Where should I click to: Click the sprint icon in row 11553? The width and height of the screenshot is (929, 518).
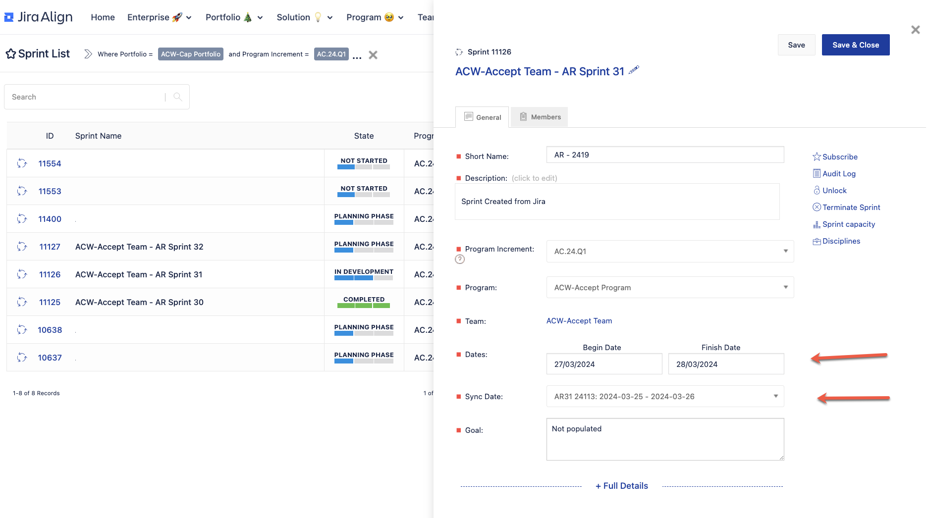tap(22, 191)
